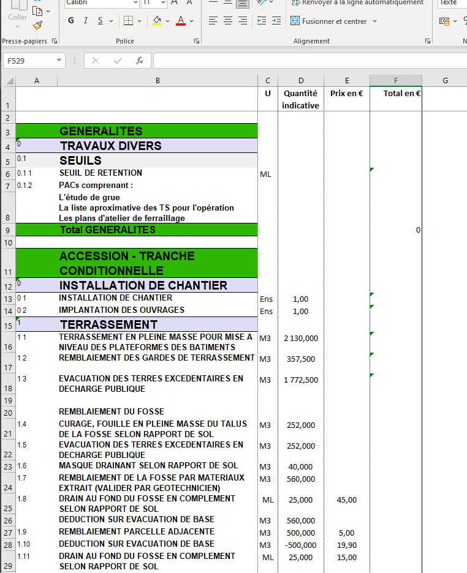This screenshot has width=467, height=573.
Task: Open the Copy options dropdown arrow
Action: [48, 12]
